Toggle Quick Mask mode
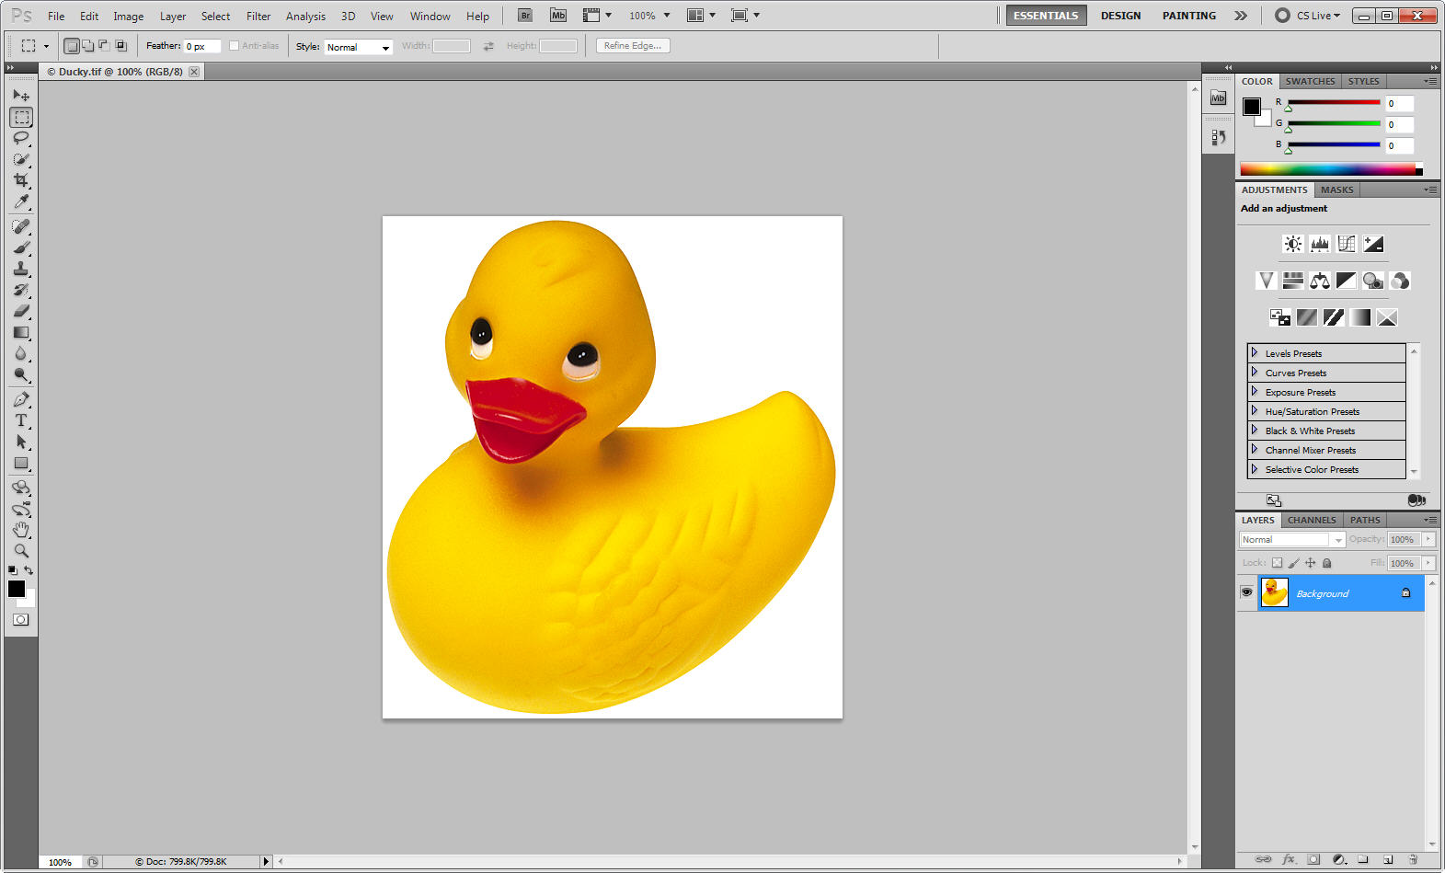 20,620
